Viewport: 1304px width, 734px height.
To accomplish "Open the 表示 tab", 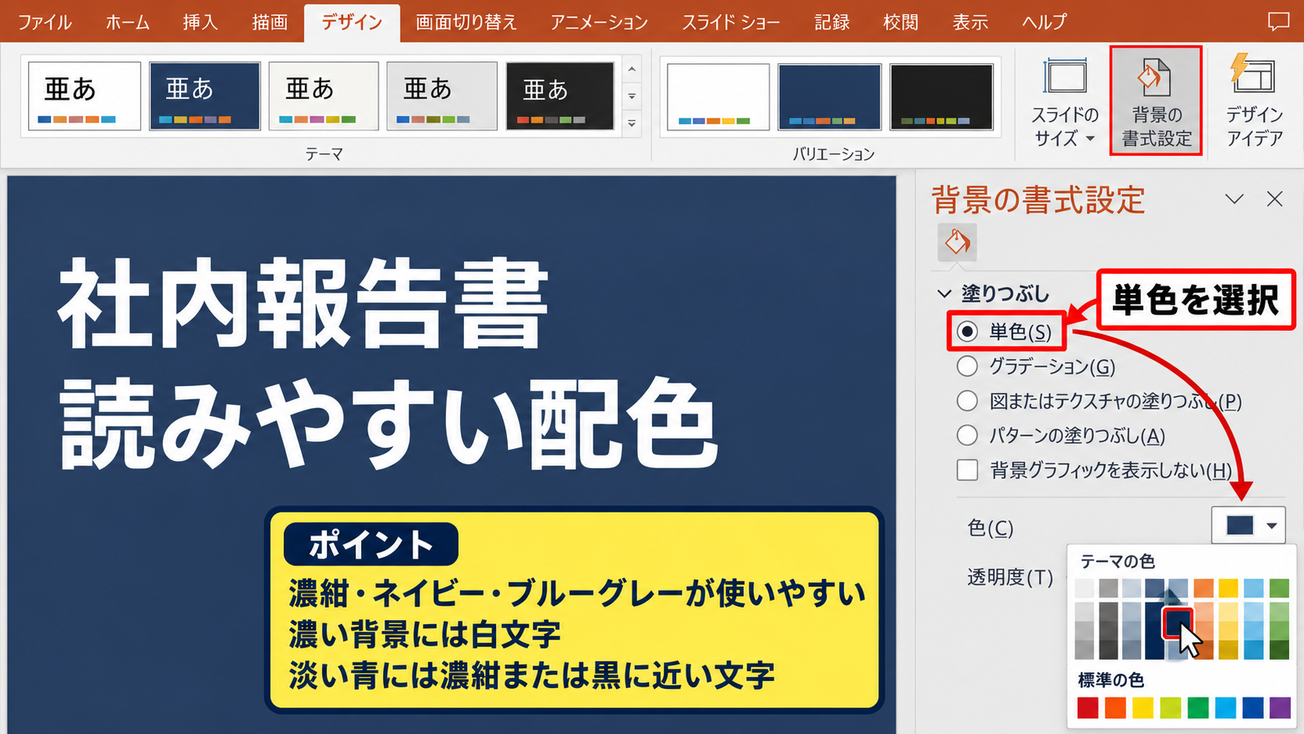I will click(970, 22).
